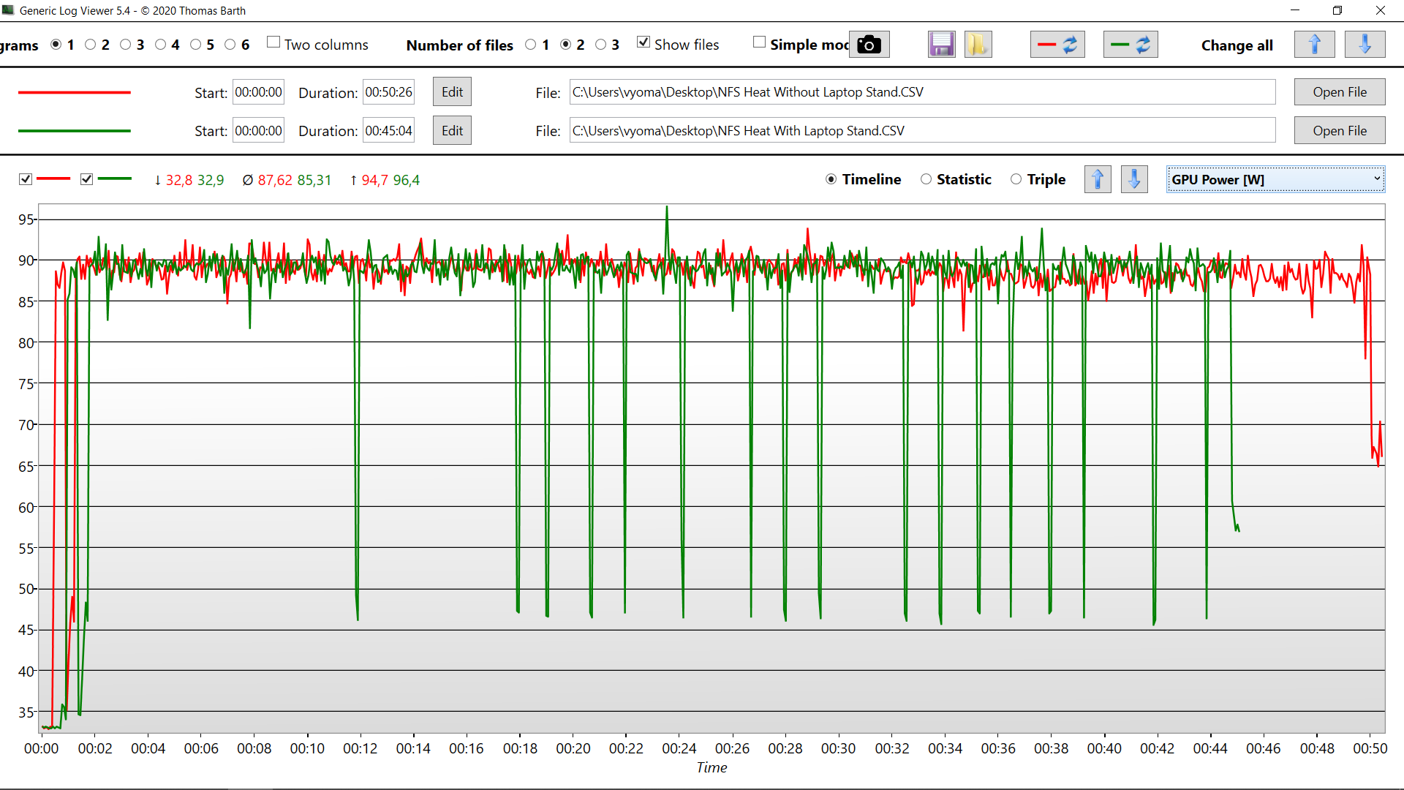The image size is (1404, 790).
Task: Minimize the Generic Log Viewer window
Action: click(1295, 10)
